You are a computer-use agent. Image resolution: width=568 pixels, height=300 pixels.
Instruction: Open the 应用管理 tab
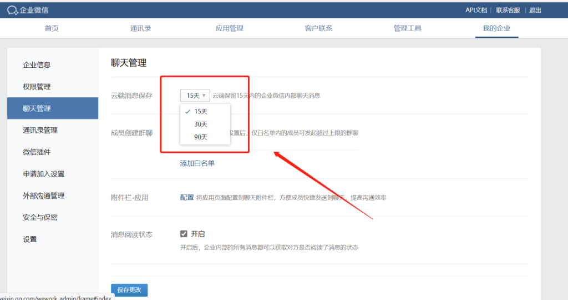point(229,28)
